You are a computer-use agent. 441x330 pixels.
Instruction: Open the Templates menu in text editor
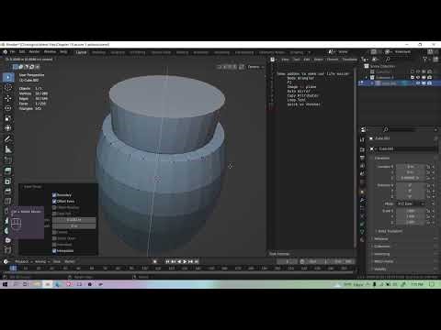click(350, 60)
